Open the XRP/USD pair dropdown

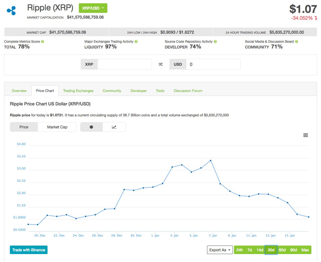(93, 8)
